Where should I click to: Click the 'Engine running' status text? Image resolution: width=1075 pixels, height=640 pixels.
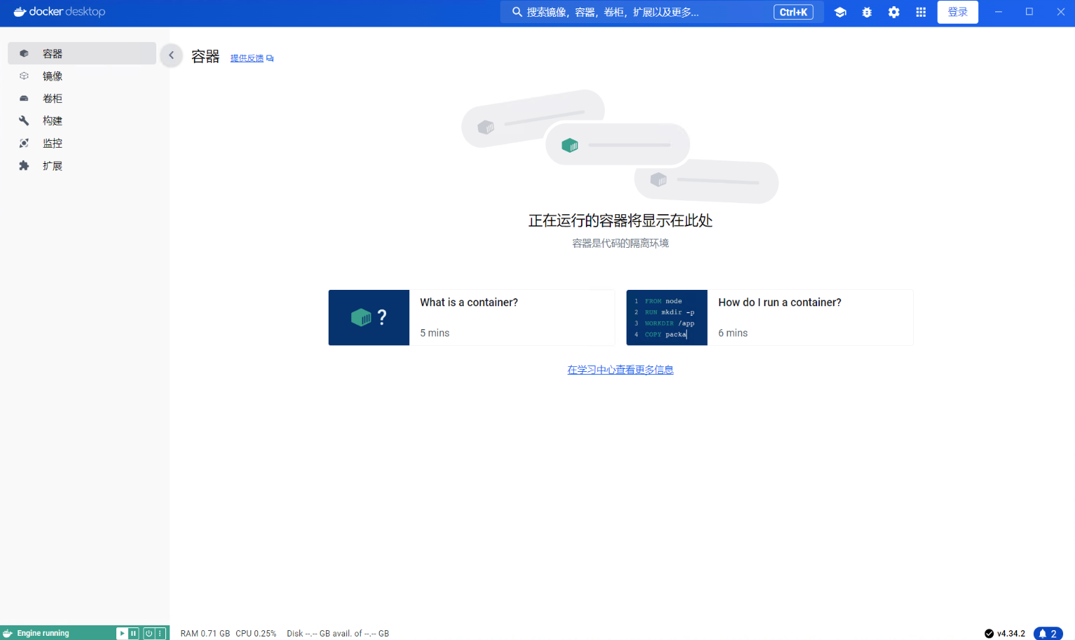pyautogui.click(x=43, y=633)
